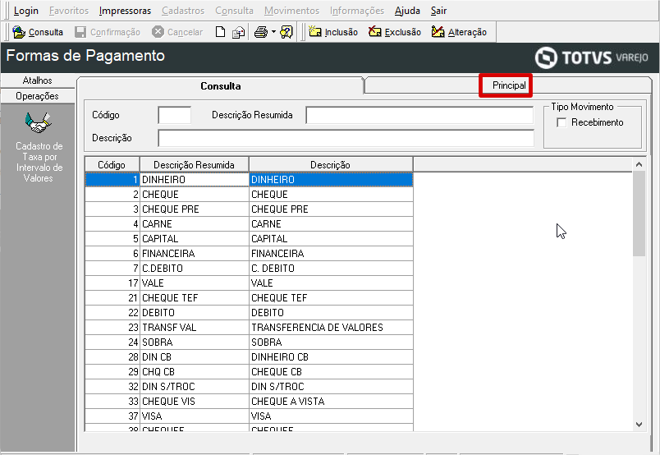Click the Cancelar toolbar button
This screenshot has height=455, width=660.
click(x=177, y=32)
